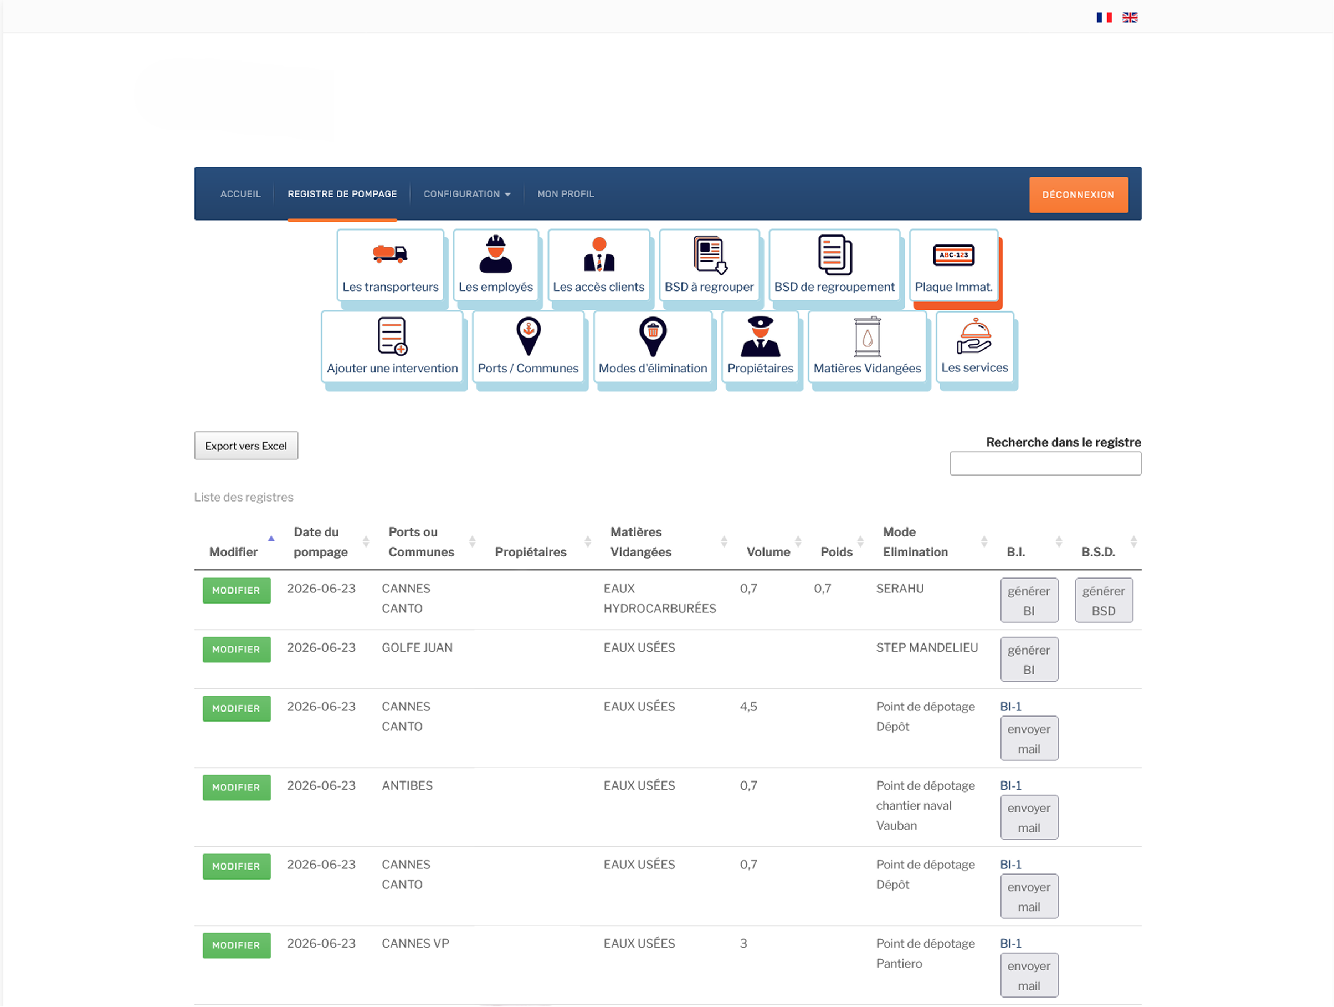Click générer BI in SERAHU row

point(1029,601)
